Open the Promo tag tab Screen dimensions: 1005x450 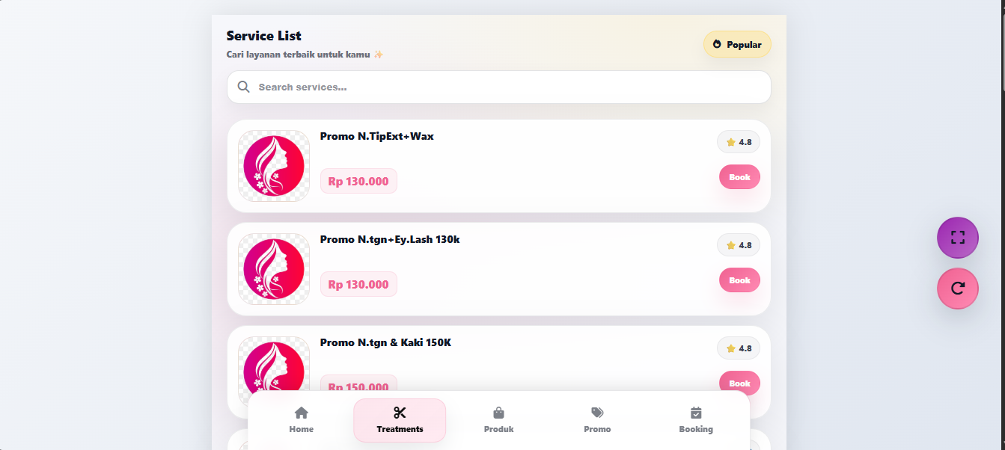[x=597, y=419]
